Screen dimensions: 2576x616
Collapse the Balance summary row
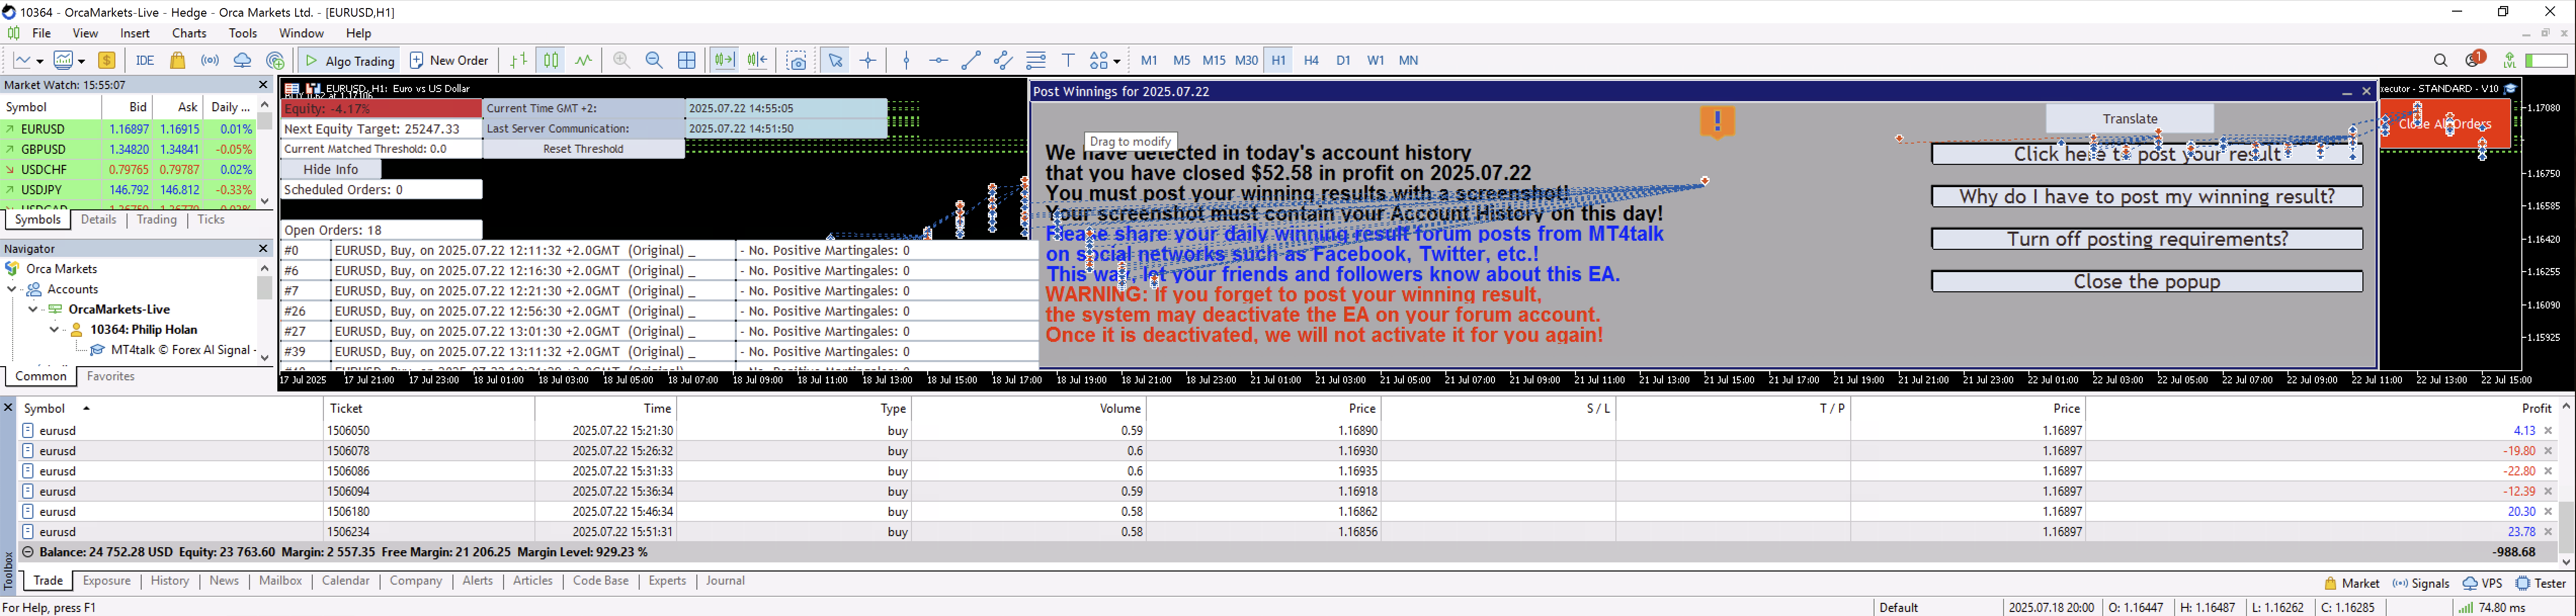(x=28, y=552)
